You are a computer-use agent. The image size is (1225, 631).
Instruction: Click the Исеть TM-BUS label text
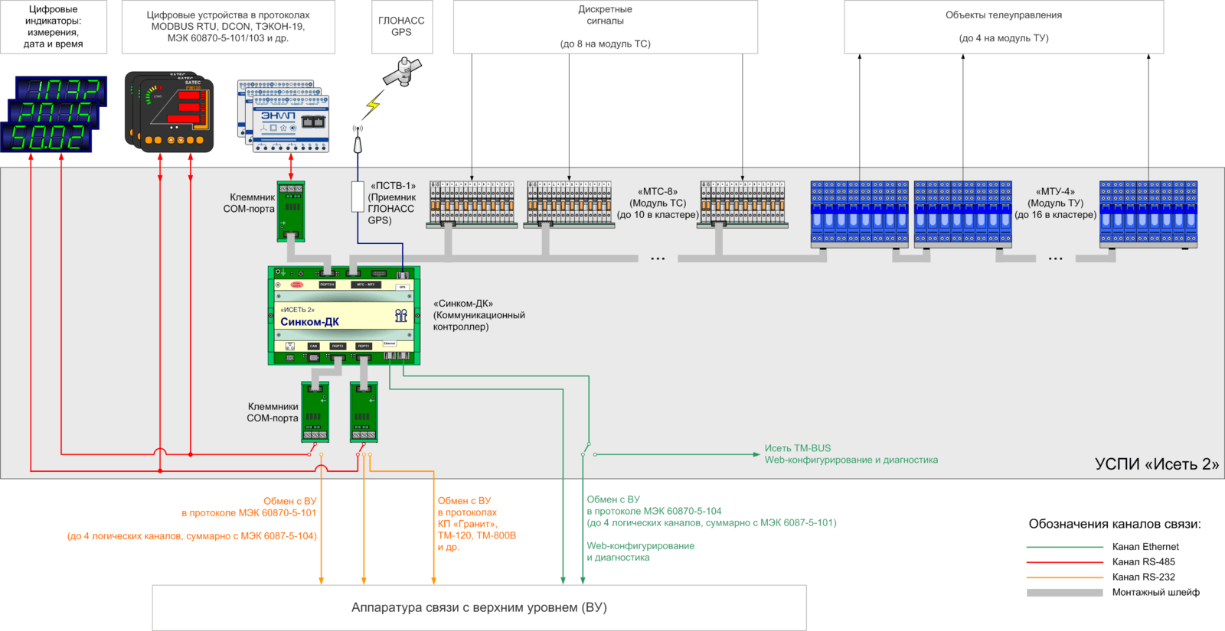pos(797,448)
